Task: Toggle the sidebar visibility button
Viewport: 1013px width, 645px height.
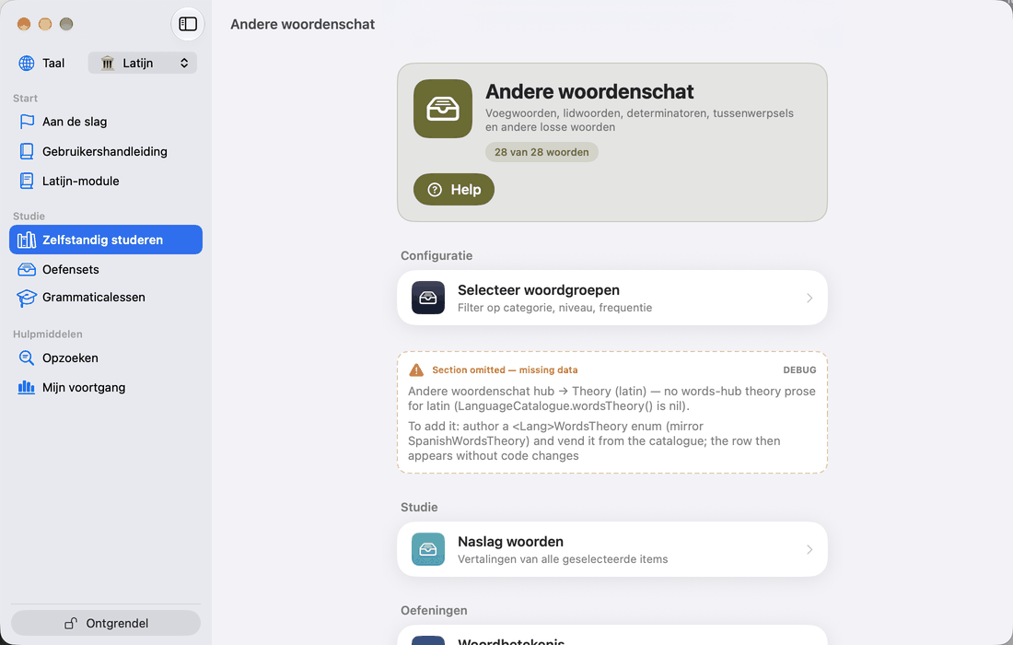Action: pos(187,24)
